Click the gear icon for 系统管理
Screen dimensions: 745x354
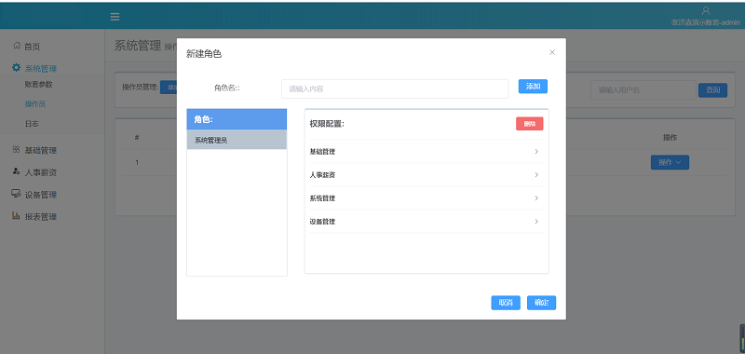tap(17, 68)
